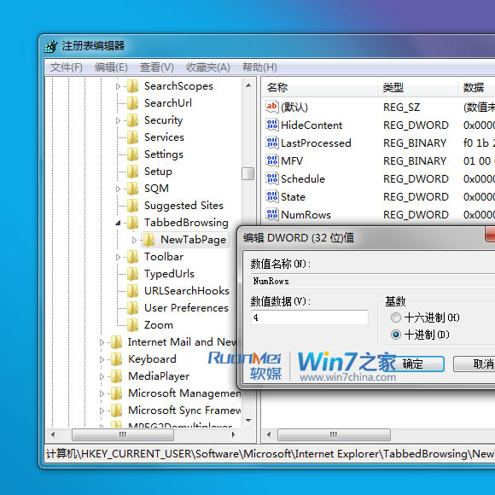495x495 pixels.
Task: Select the TypedUrls folder icon
Action: coord(132,274)
